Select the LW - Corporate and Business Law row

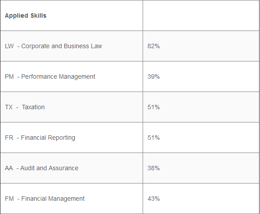(x=130, y=46)
